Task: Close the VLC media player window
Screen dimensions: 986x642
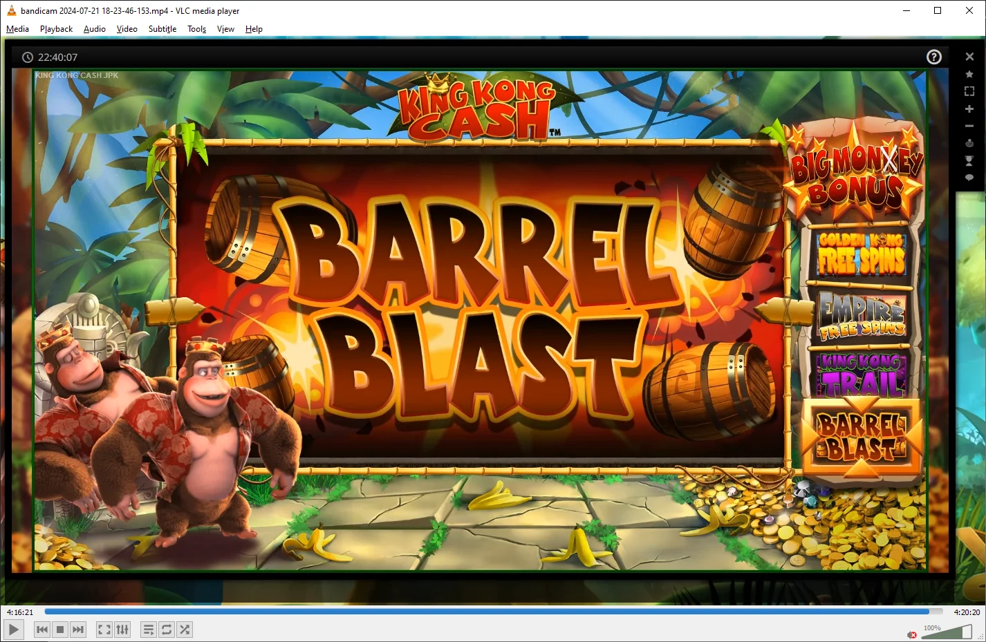Action: tap(969, 10)
